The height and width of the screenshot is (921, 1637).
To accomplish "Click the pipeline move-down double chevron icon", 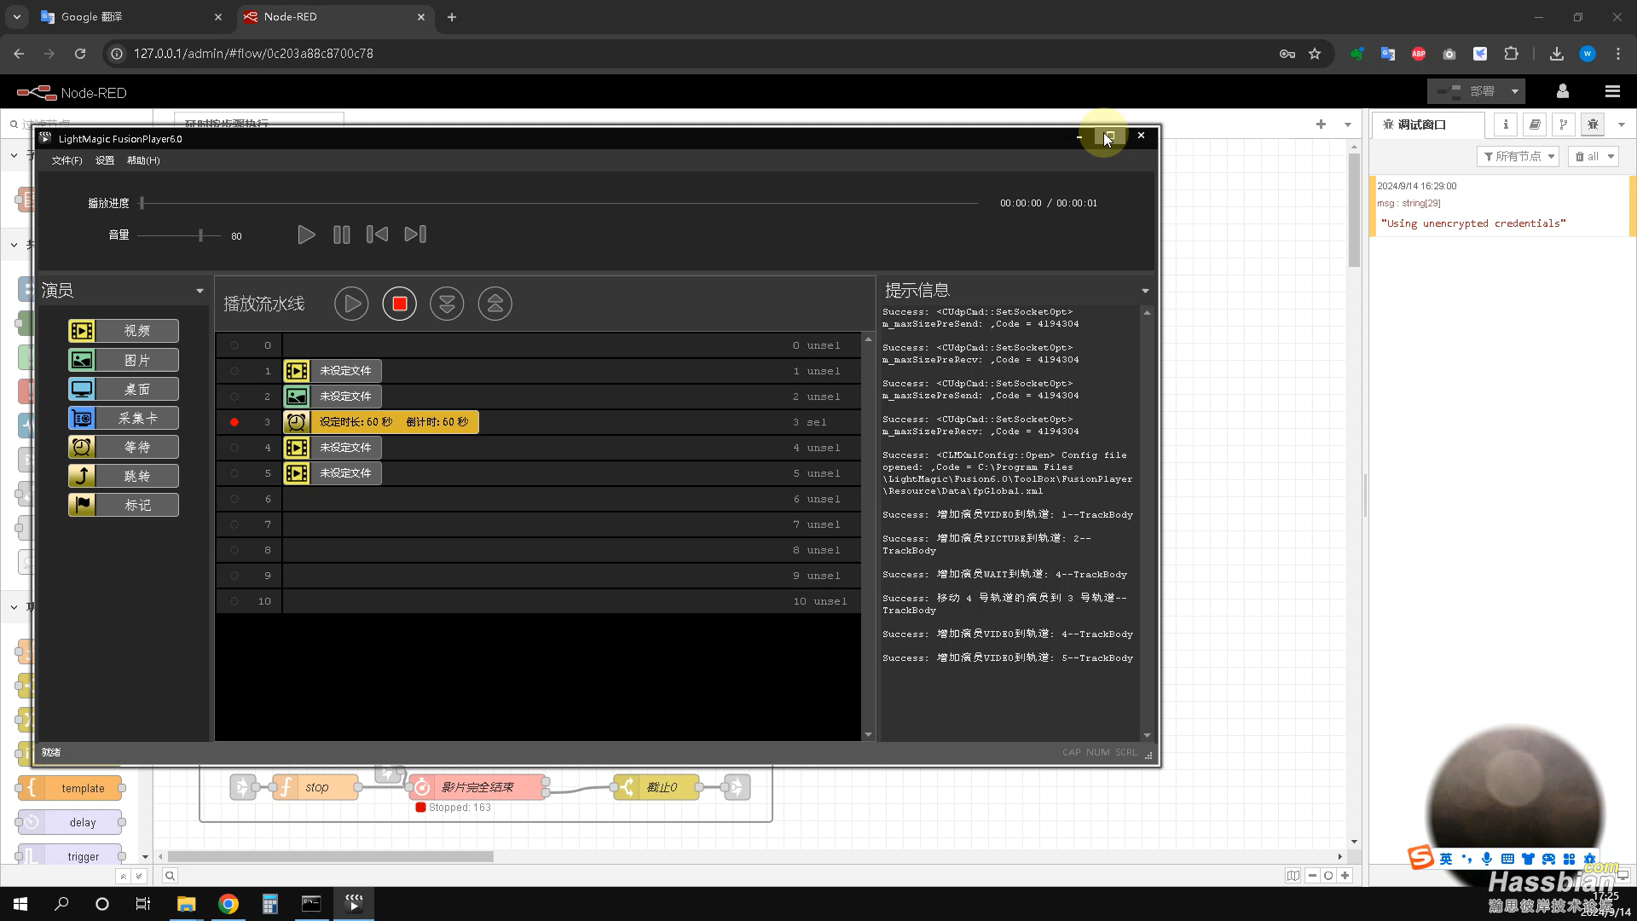I will pyautogui.click(x=447, y=304).
